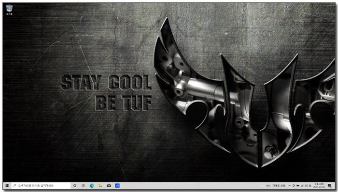Open Task View on the taskbar
The height and width of the screenshot is (192, 338).
(x=83, y=186)
